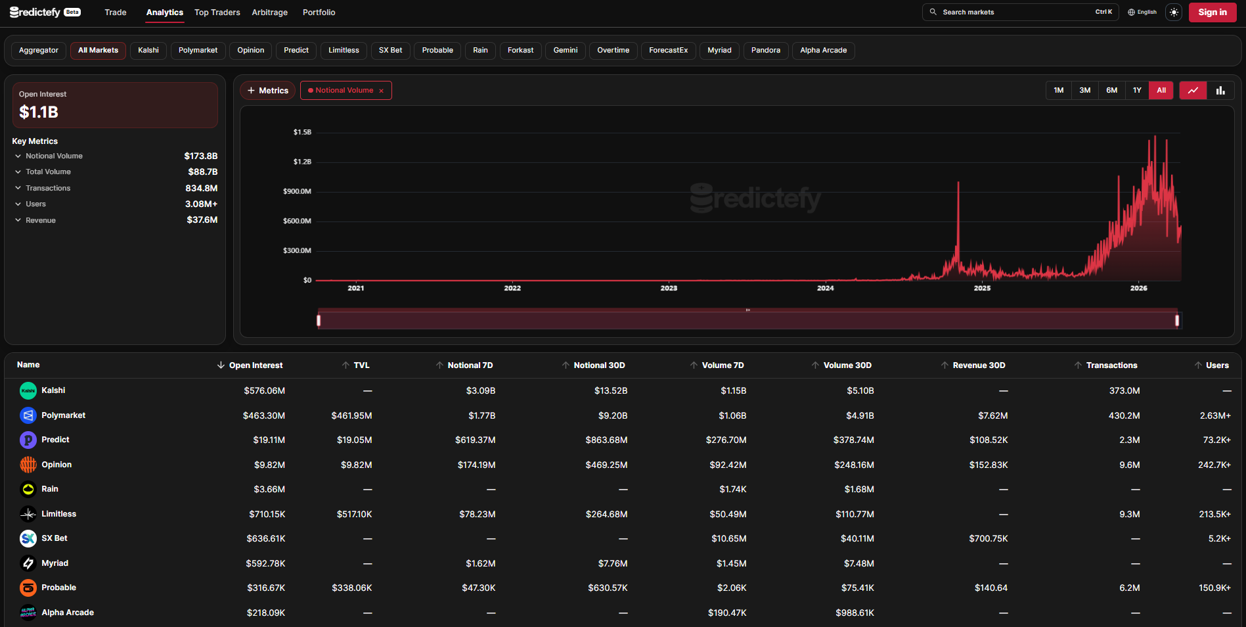Screen dimensions: 1246x627
Task: Select the 6M time range
Action: click(1112, 91)
